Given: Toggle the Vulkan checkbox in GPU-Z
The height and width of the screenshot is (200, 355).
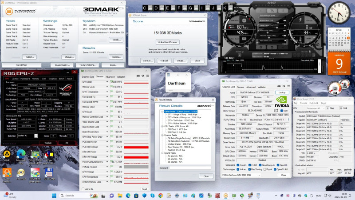Looking at the screenshot, I should coord(238,169).
